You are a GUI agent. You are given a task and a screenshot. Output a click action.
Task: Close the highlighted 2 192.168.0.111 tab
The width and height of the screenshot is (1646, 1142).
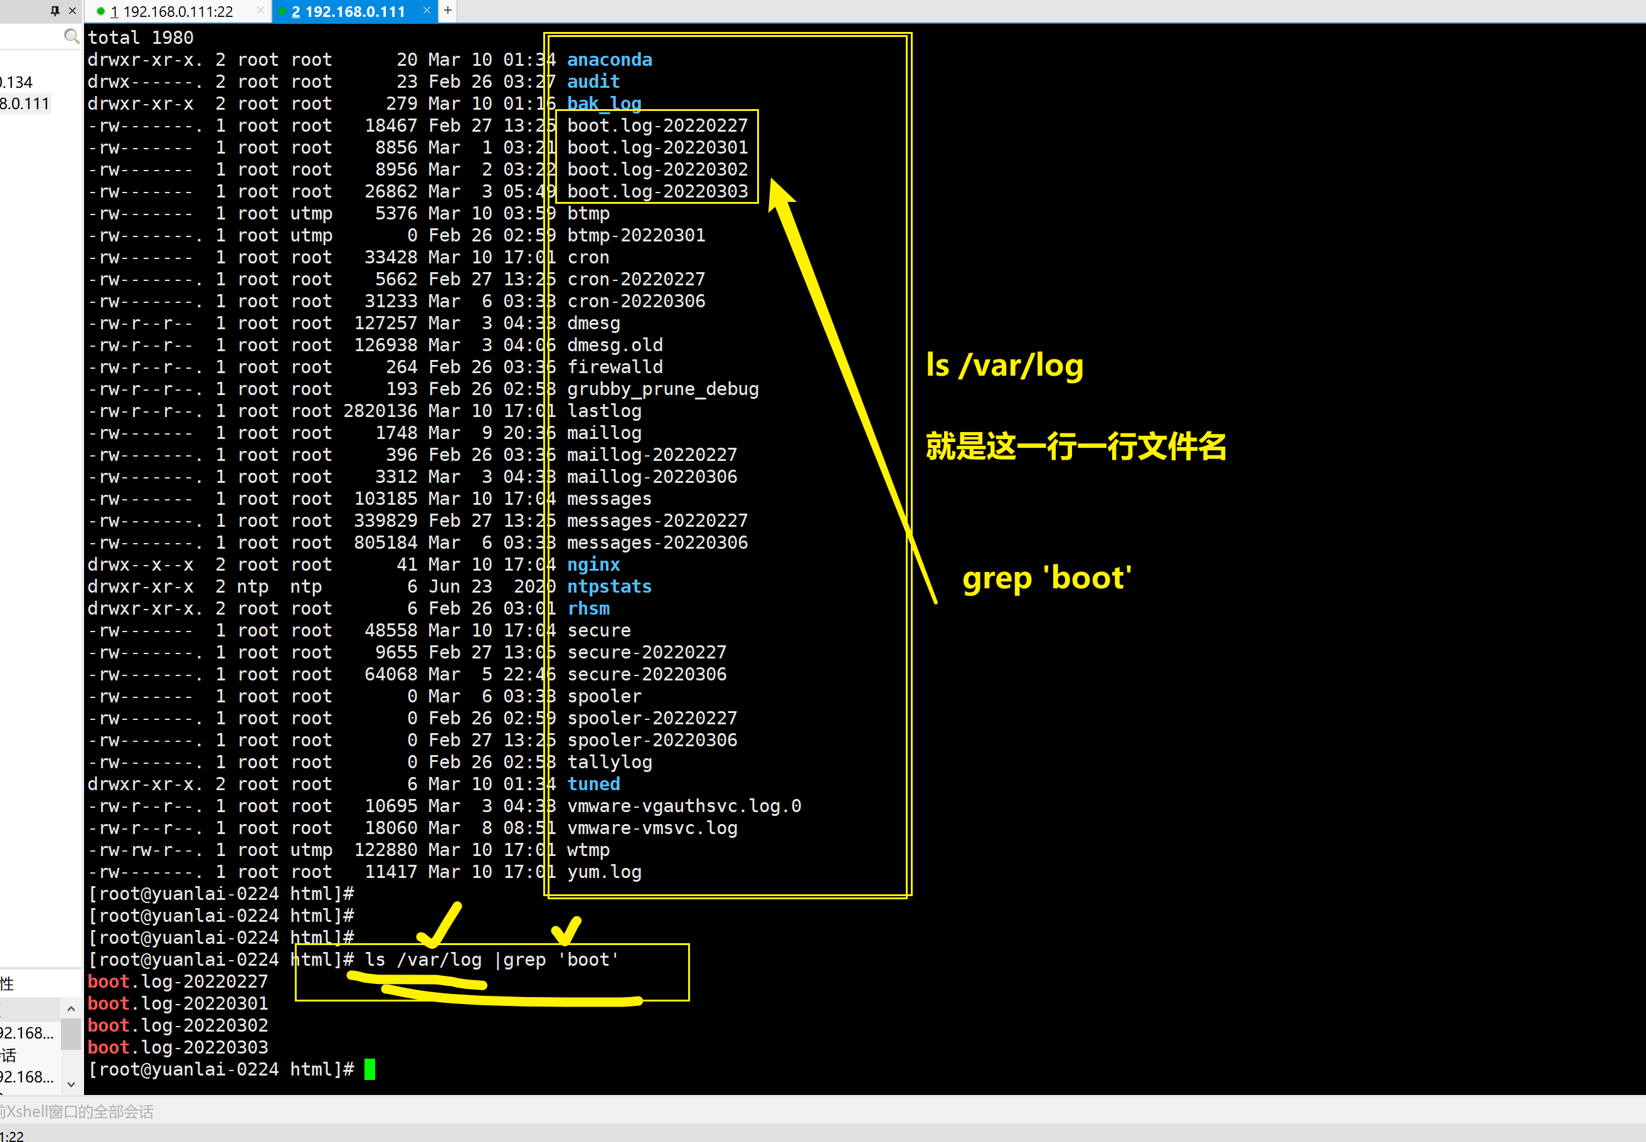(427, 11)
